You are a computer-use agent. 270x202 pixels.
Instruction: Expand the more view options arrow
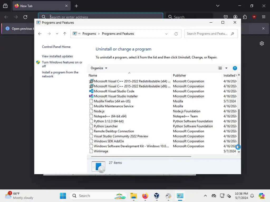point(226,68)
